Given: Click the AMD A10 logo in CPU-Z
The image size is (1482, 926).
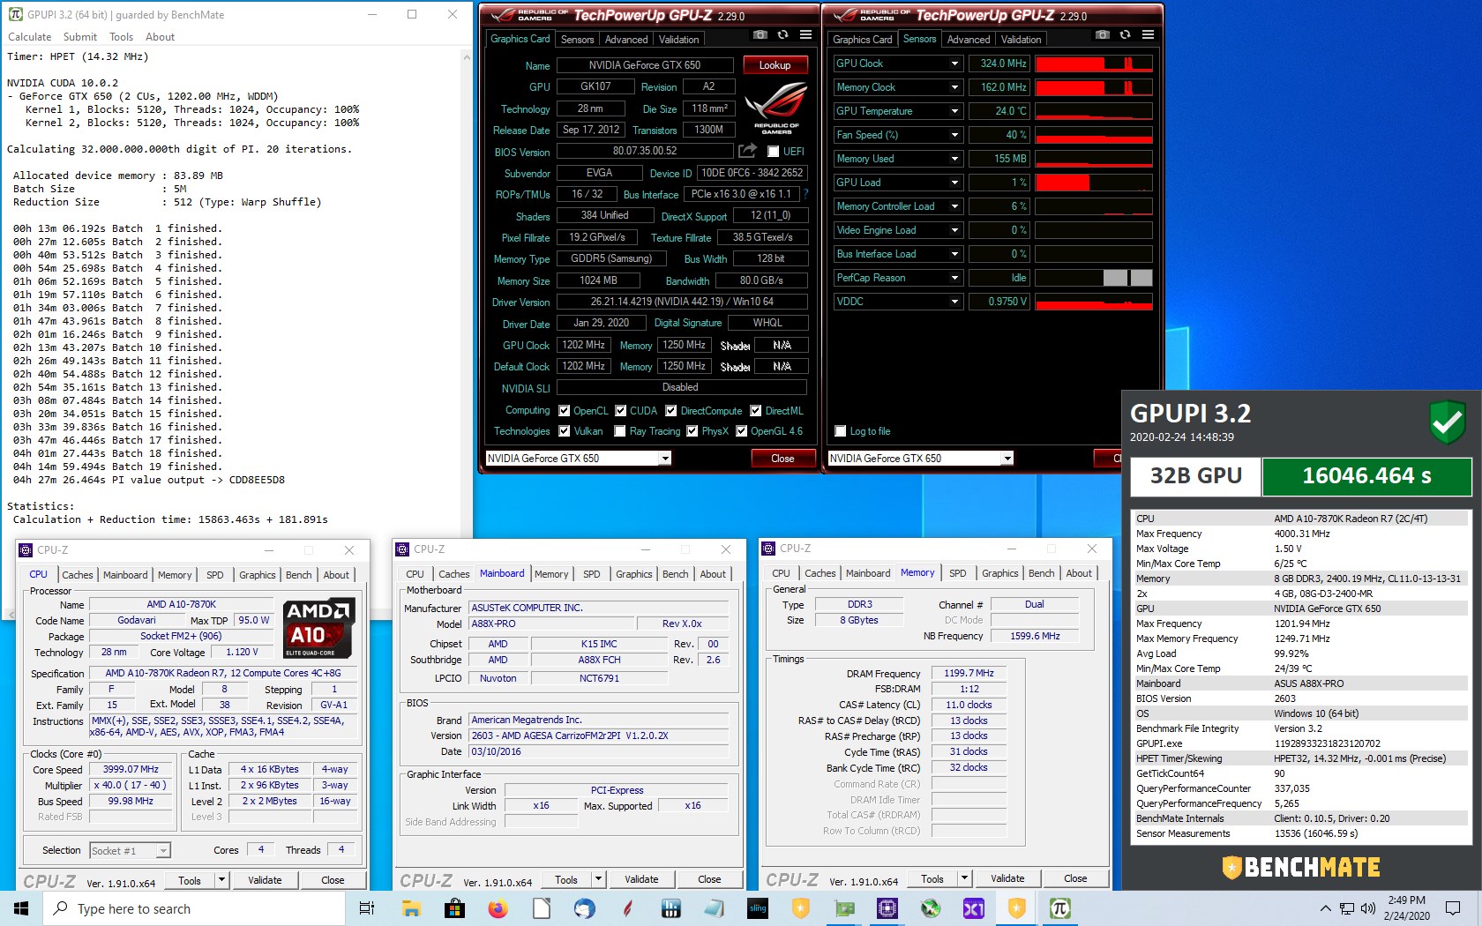Looking at the screenshot, I should [x=319, y=627].
